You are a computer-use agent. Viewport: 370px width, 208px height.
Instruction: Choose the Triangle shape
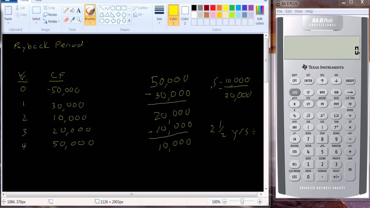[107, 14]
